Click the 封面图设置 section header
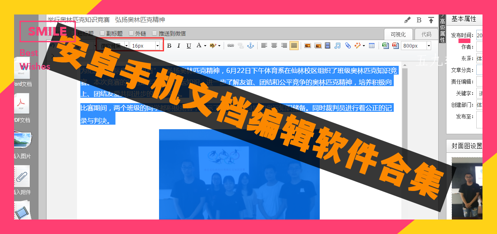 tap(467, 146)
